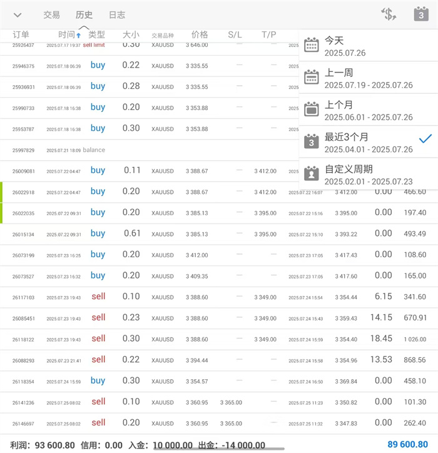
Task: Click the custom calendar icon beside 自定义周期
Action: coord(312,174)
